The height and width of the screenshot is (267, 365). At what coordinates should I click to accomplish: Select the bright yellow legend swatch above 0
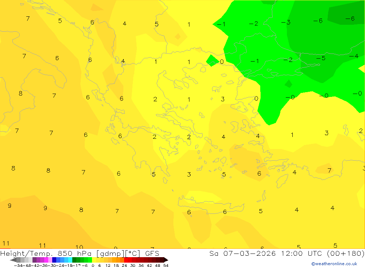pos(94,260)
